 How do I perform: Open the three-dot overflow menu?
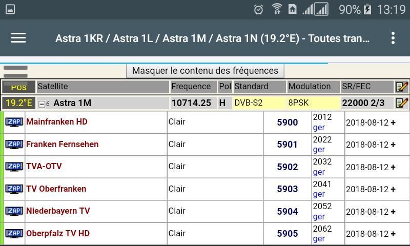point(393,38)
